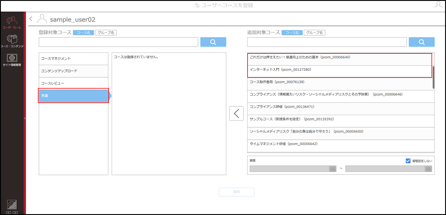Click the sidebar shrink left arrow icon
The image size is (446, 215).
pos(8,212)
